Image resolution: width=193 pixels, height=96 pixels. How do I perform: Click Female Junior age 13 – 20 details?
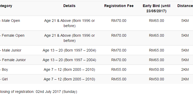tap(69, 60)
